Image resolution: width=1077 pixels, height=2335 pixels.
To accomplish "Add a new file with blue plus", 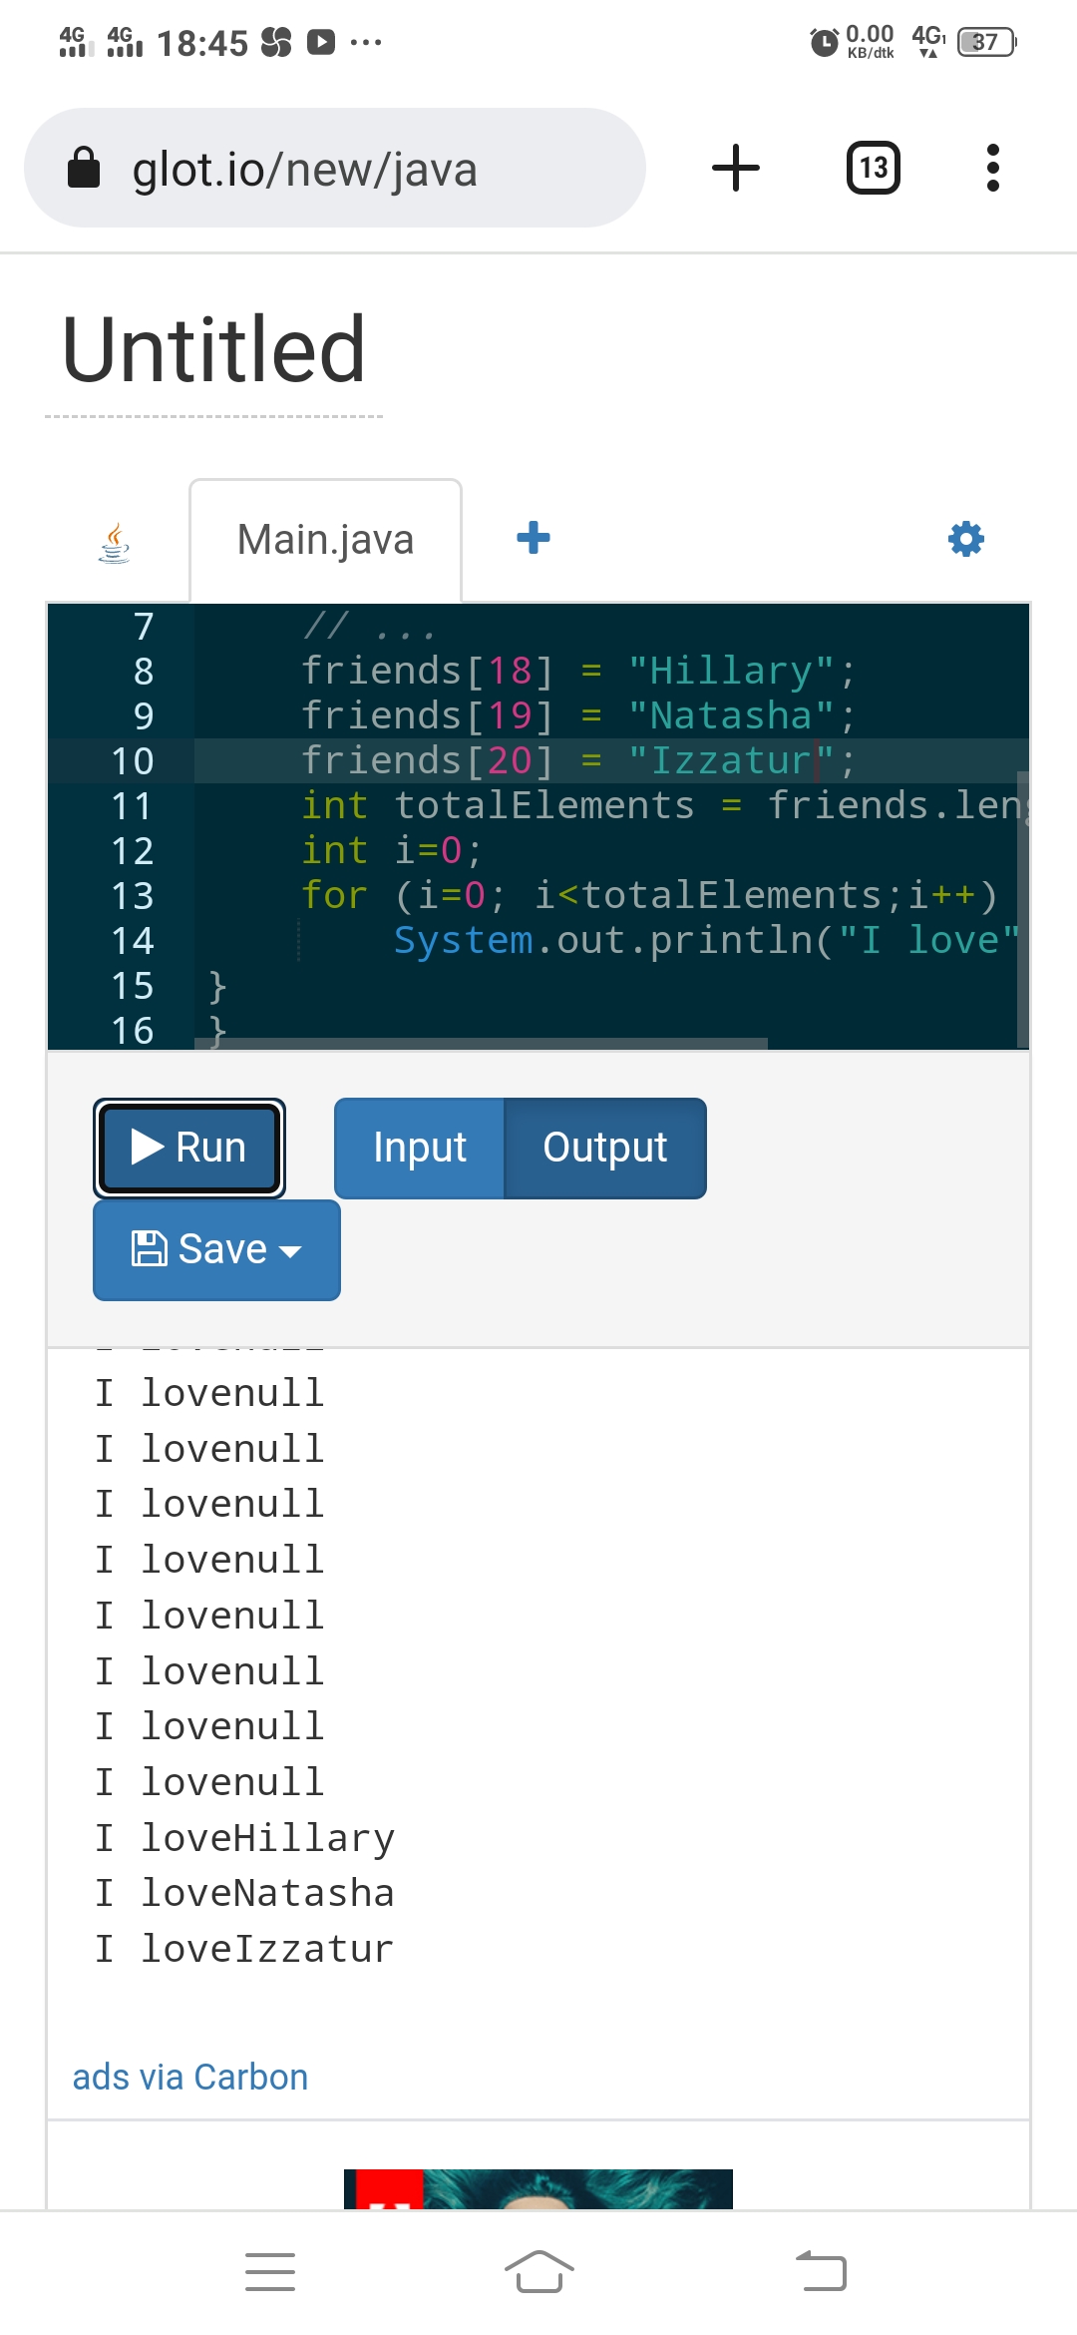I will pos(534,538).
